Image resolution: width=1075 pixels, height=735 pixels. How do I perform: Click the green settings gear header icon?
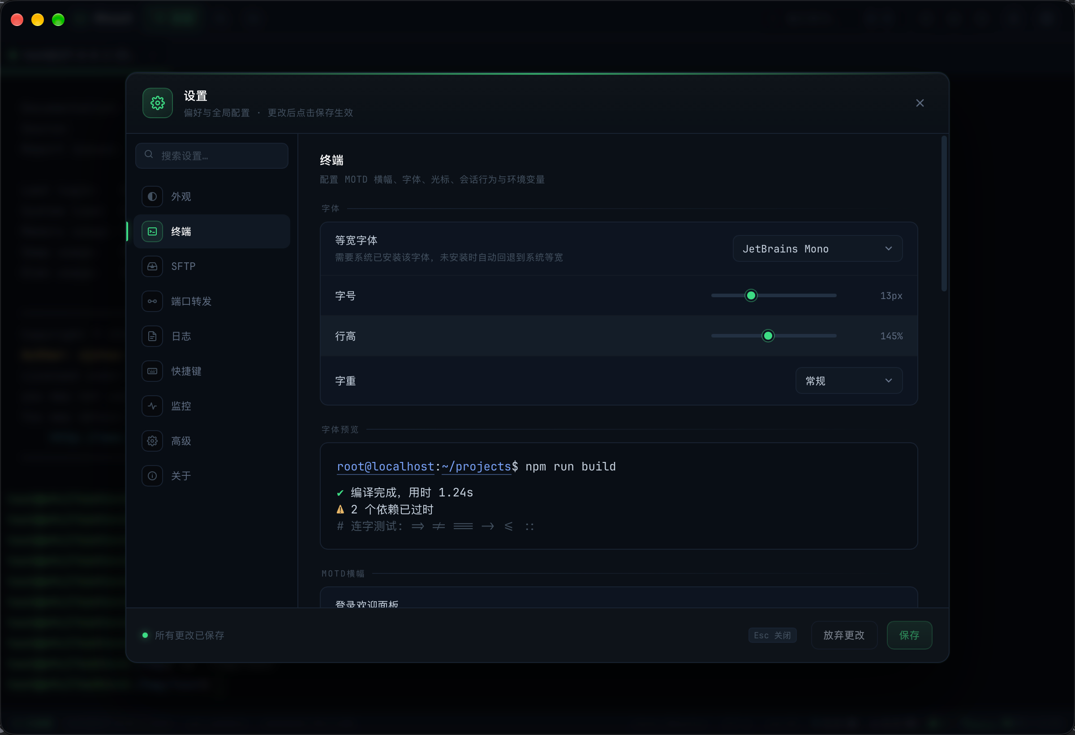click(158, 103)
